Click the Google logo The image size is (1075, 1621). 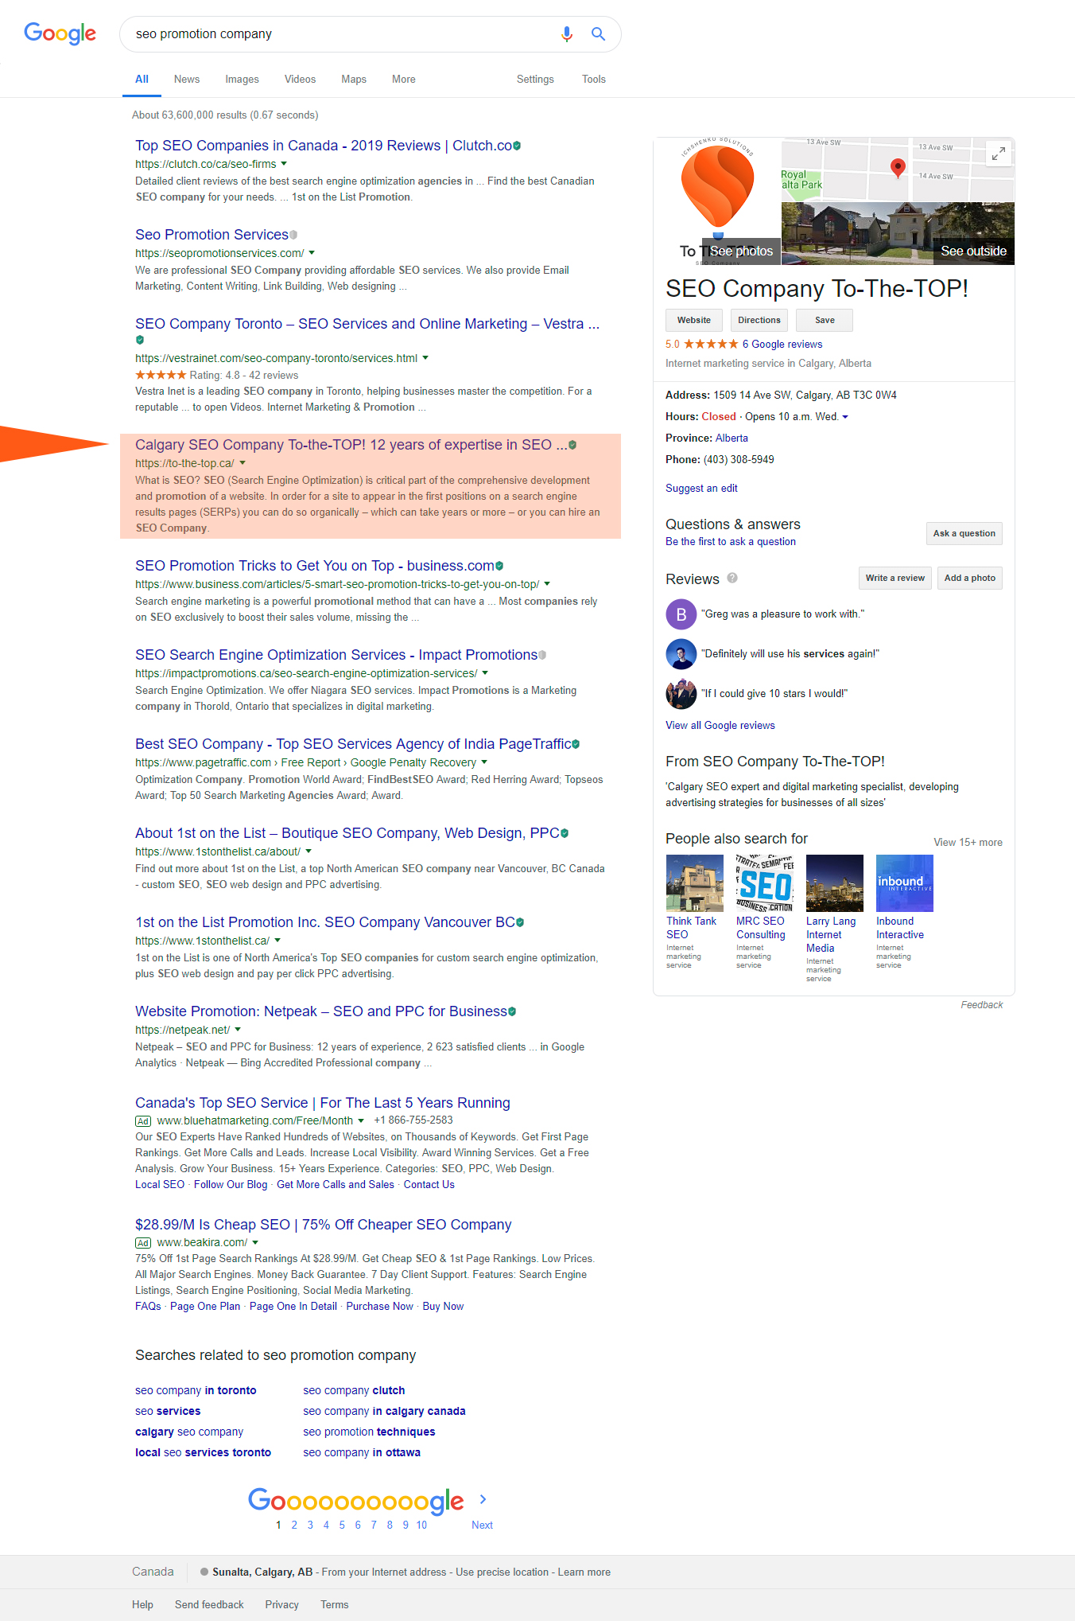(x=60, y=33)
